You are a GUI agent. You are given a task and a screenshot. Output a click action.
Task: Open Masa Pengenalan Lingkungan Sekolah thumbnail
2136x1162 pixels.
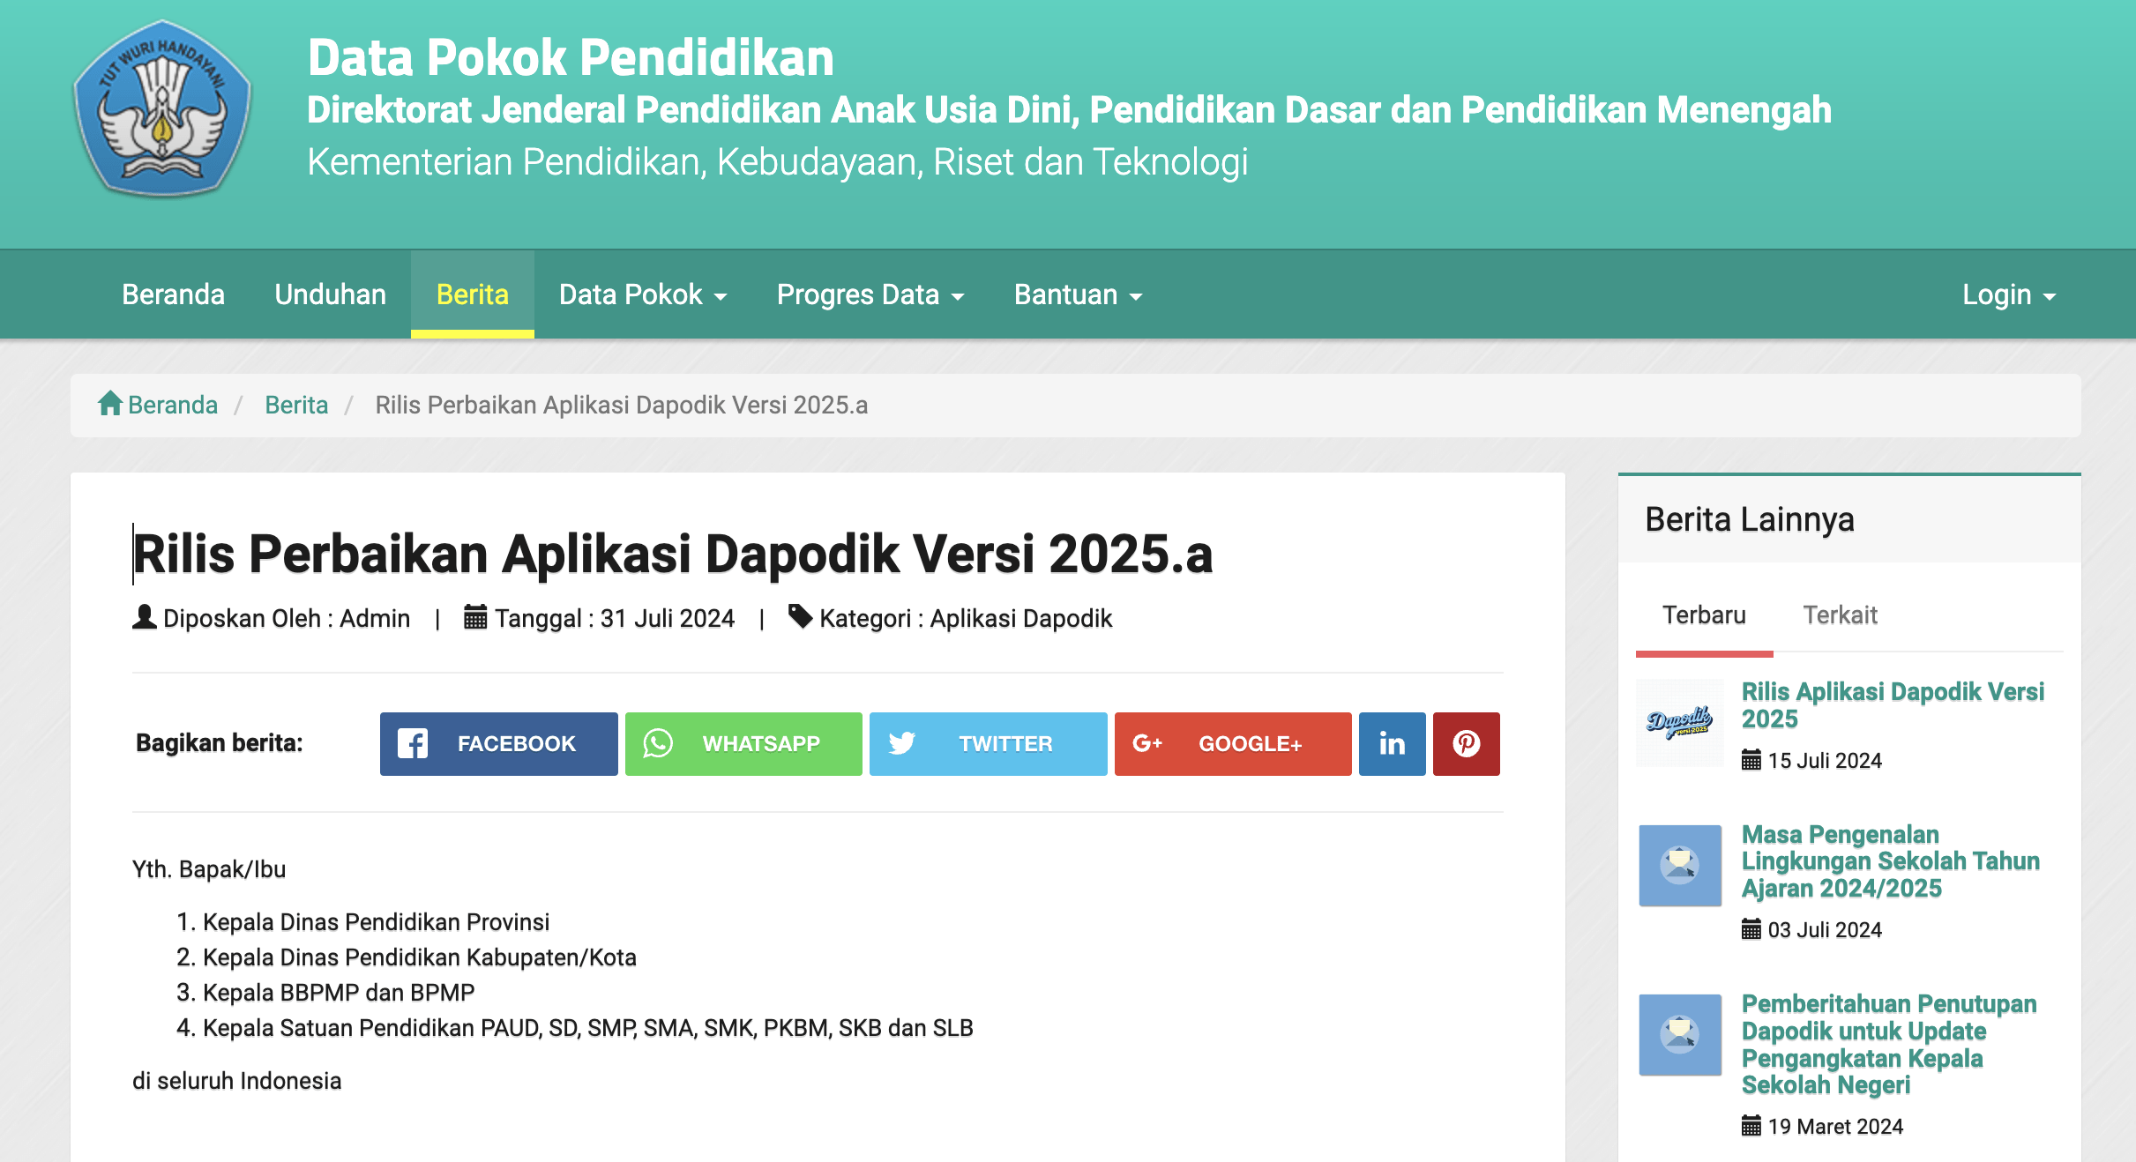[1680, 866]
